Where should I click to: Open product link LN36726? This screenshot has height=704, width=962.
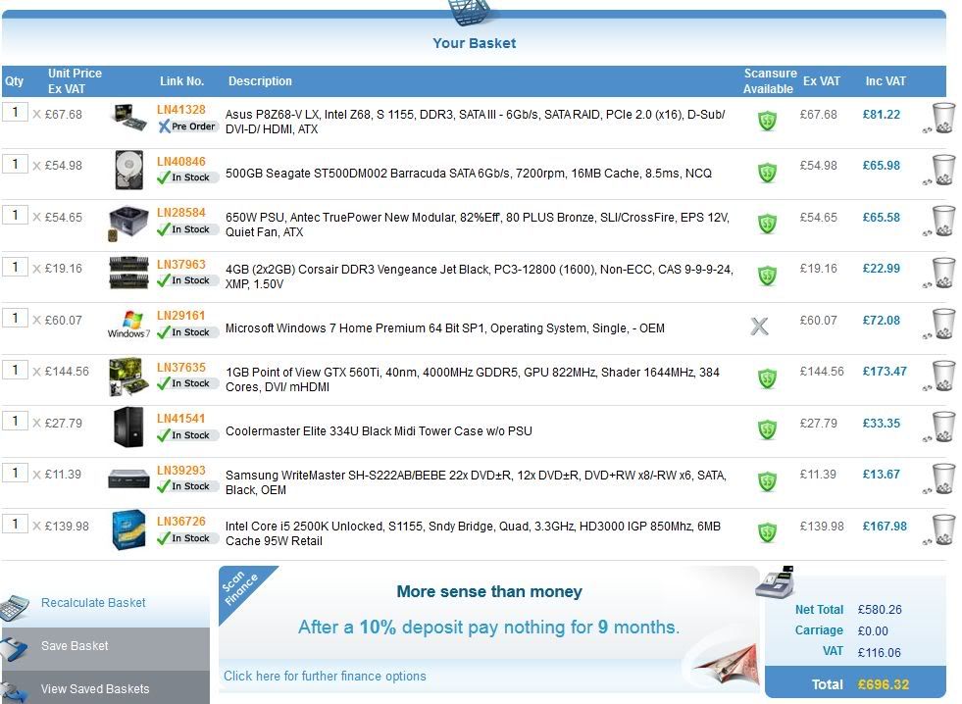coord(181,522)
